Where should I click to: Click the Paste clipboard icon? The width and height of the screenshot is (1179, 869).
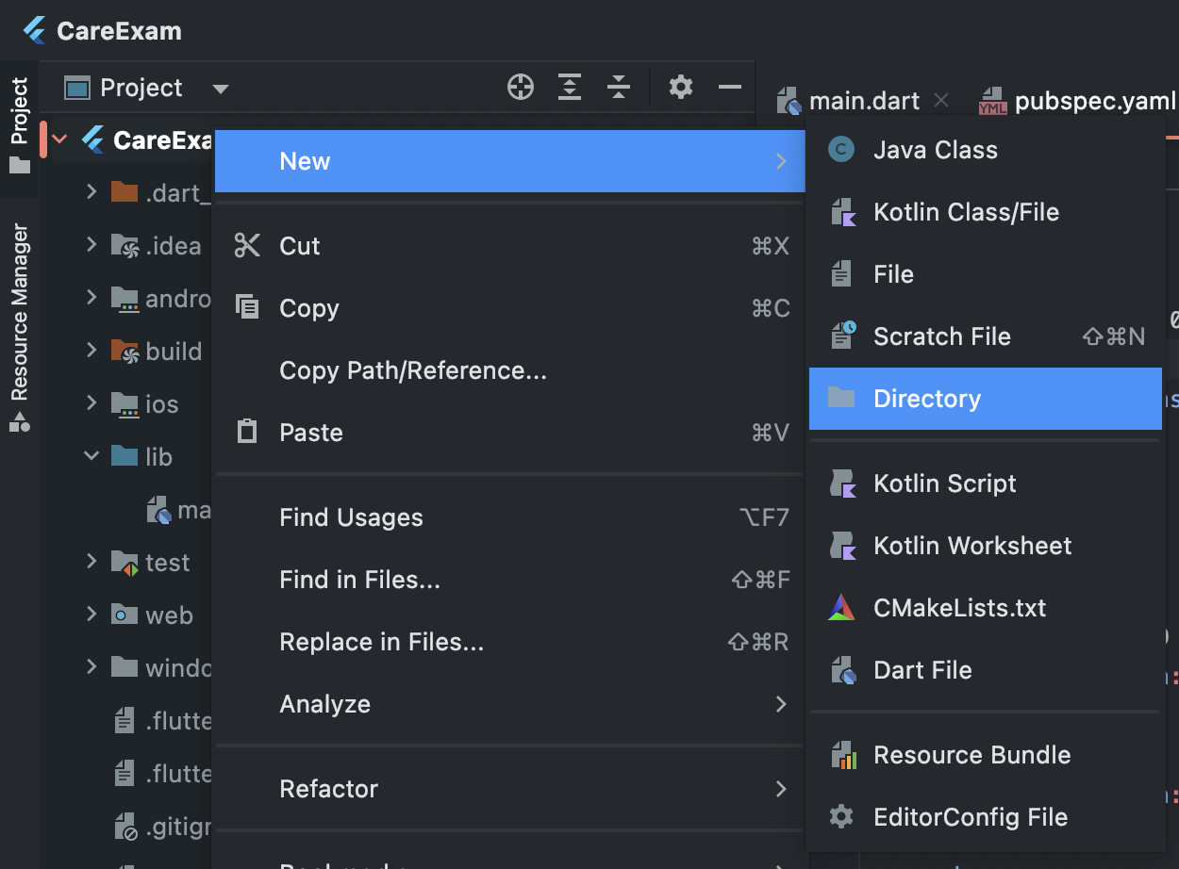(247, 433)
